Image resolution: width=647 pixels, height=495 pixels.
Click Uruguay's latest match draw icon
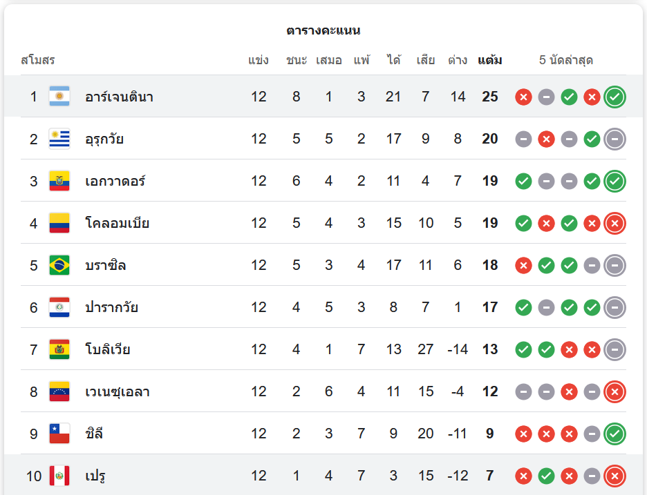615,139
